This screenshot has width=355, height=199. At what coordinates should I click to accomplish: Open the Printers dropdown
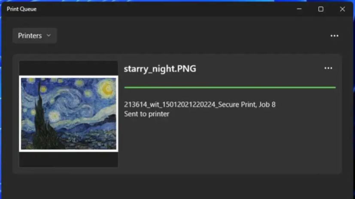[x=34, y=36]
